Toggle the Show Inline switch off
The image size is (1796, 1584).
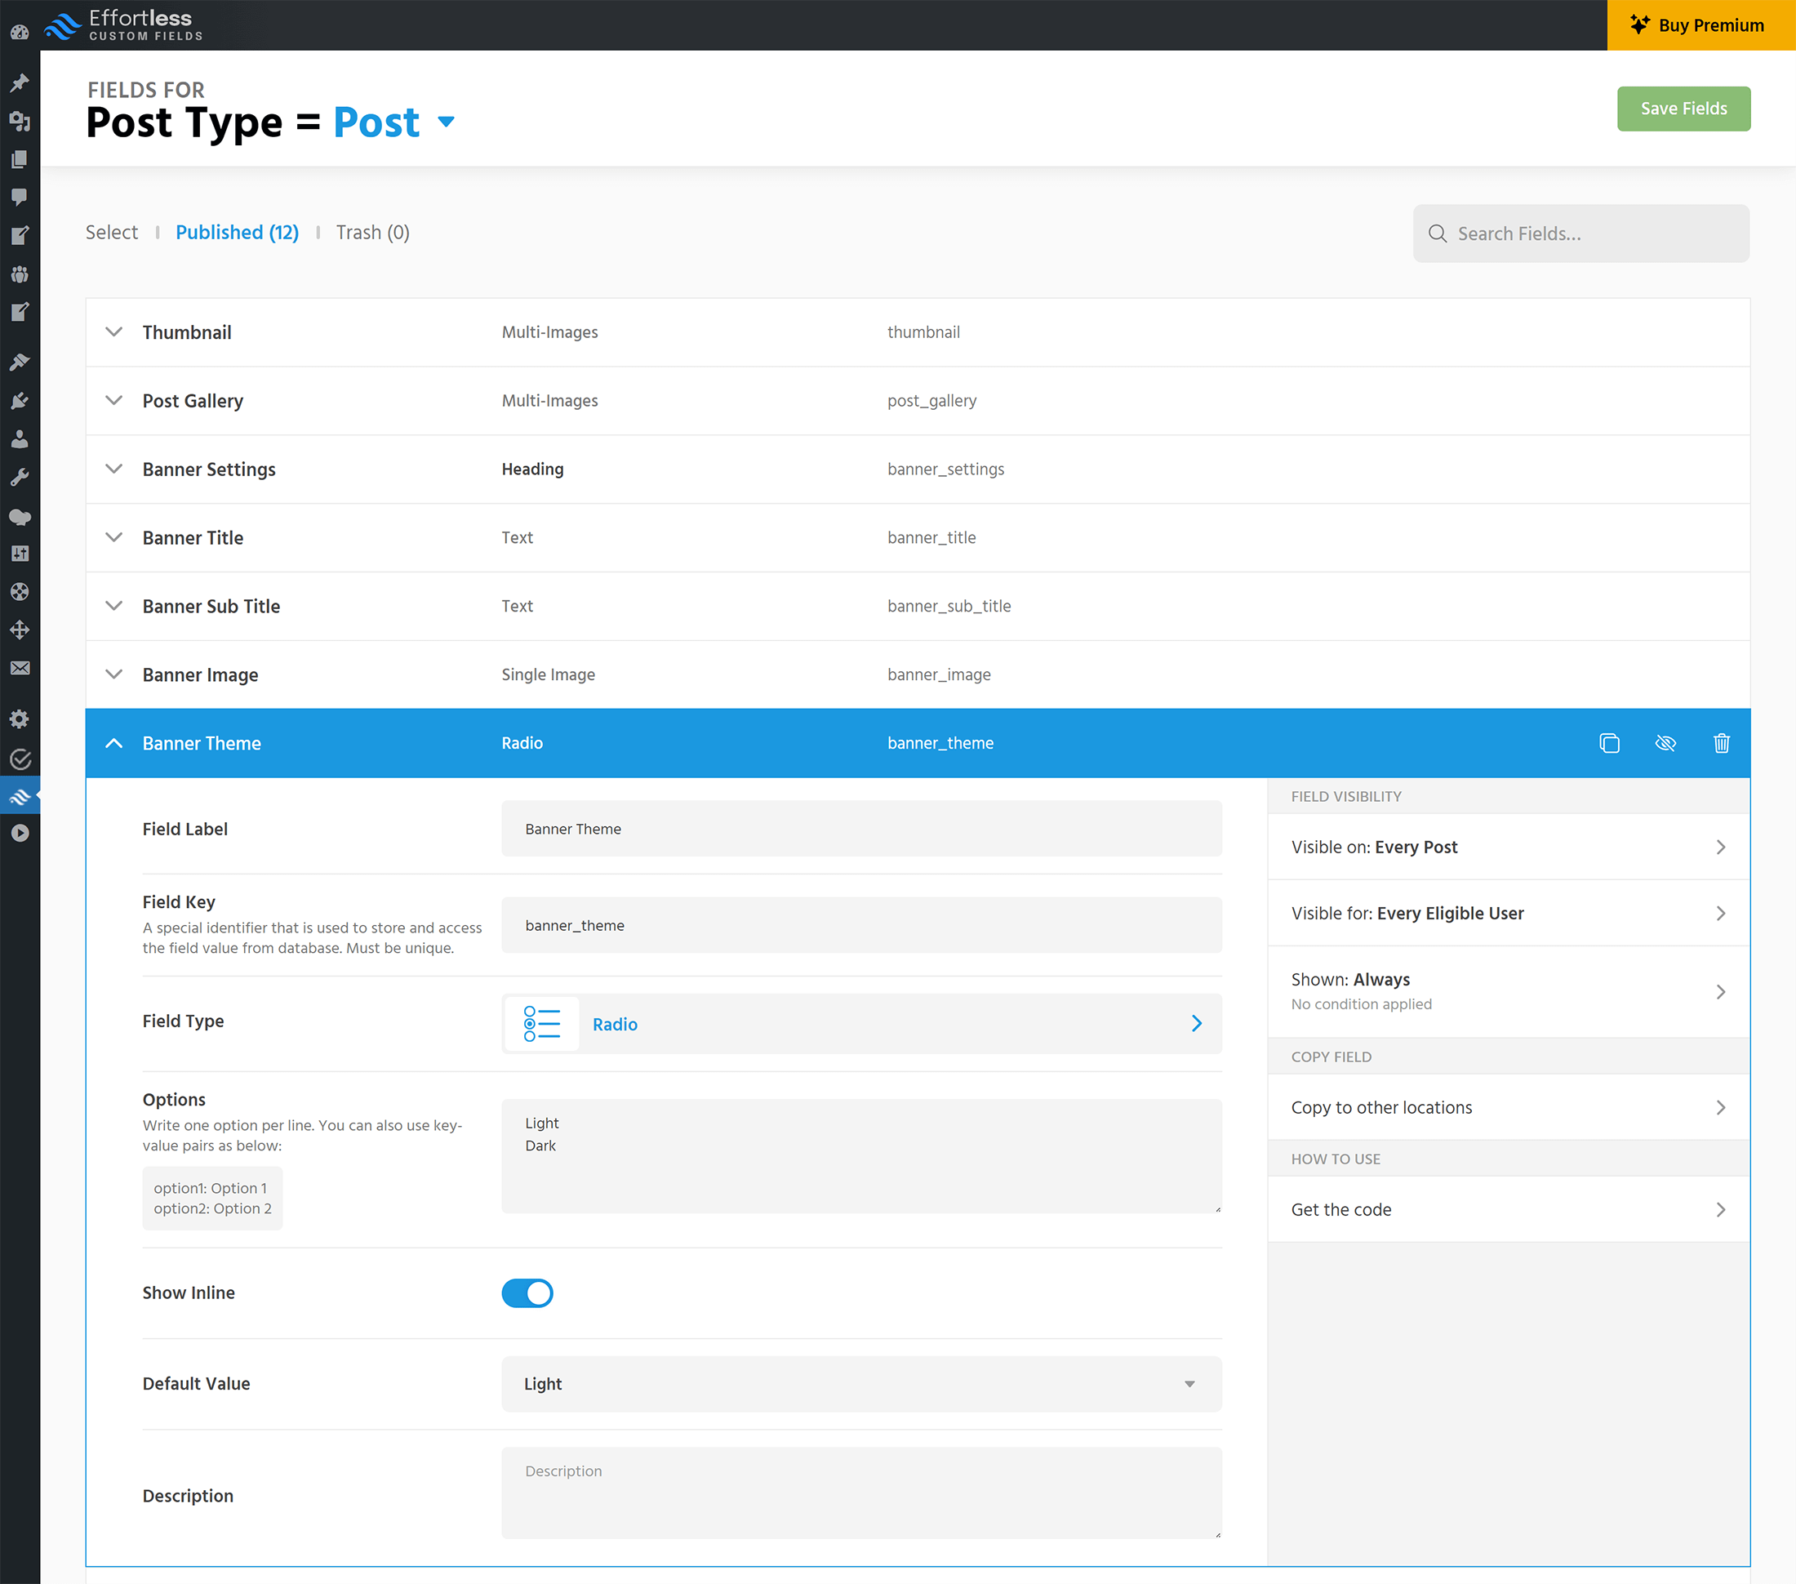tap(527, 1293)
